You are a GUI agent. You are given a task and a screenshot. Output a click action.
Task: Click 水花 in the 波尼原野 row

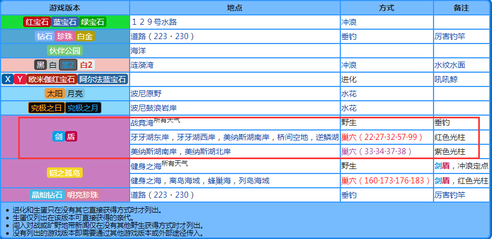tap(349, 94)
